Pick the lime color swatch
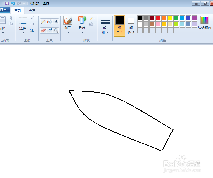This screenshot has width=213, height=178. click(176, 24)
